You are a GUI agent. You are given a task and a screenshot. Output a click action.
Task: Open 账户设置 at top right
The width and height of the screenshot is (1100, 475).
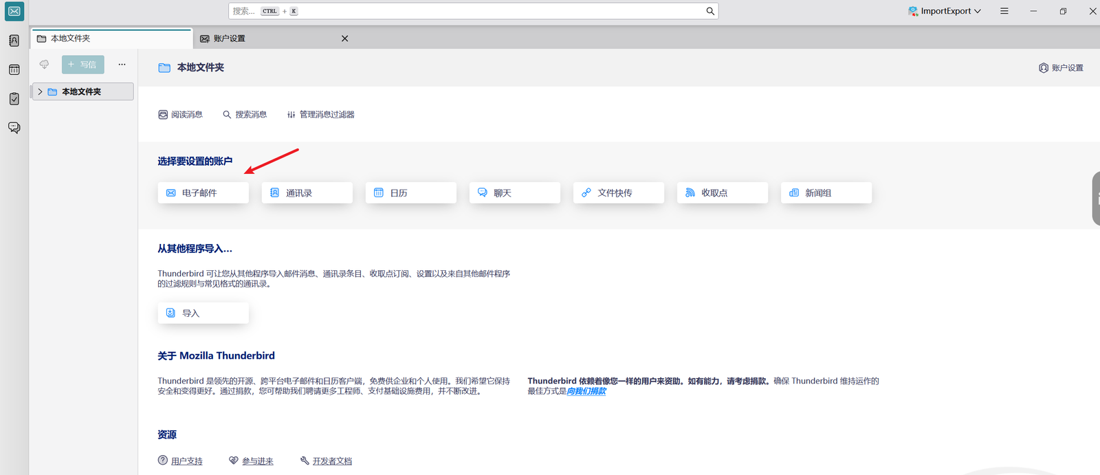point(1061,68)
